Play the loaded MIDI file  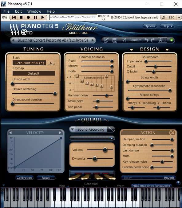point(43,17)
